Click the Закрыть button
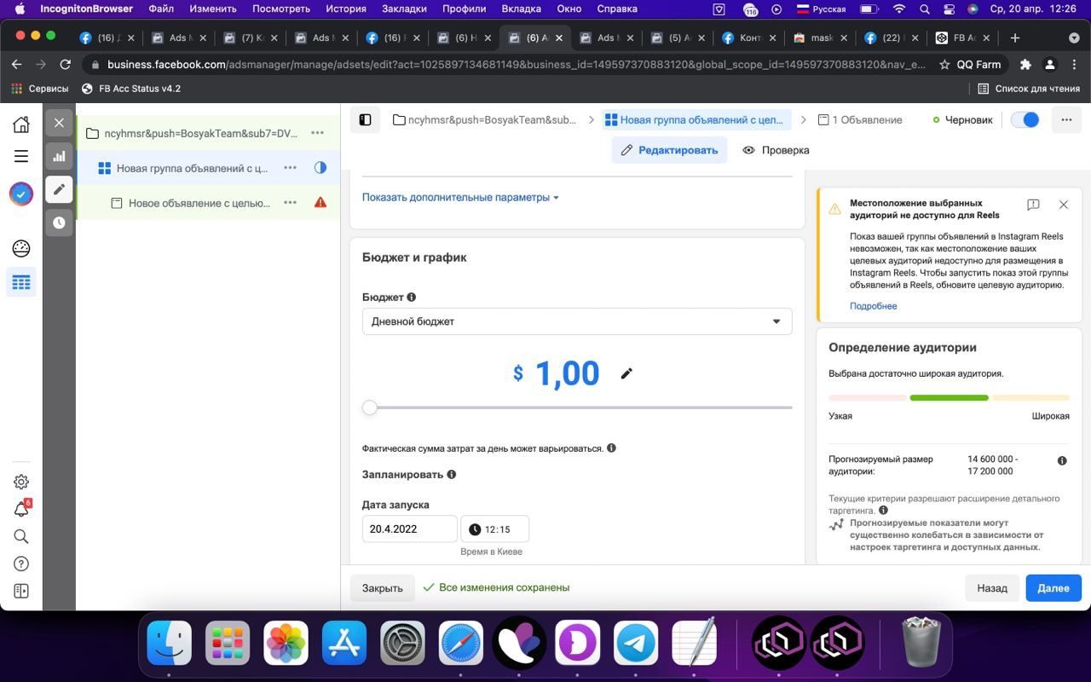 click(382, 587)
